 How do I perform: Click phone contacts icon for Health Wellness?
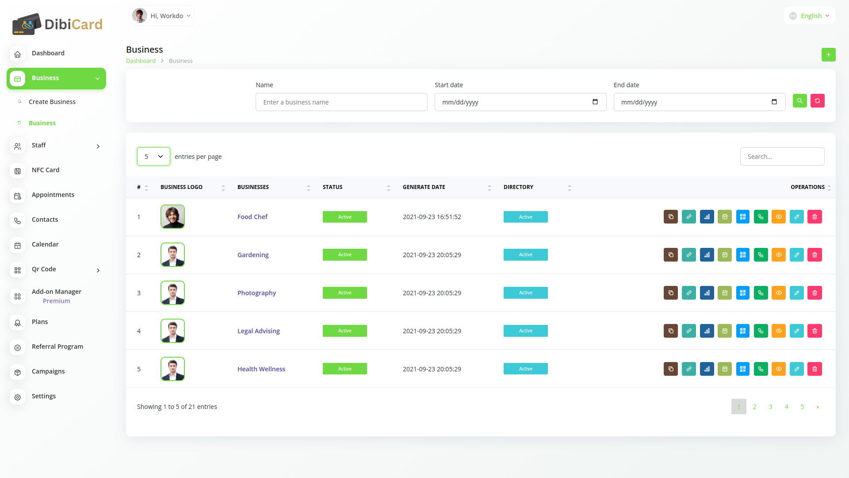pos(761,369)
